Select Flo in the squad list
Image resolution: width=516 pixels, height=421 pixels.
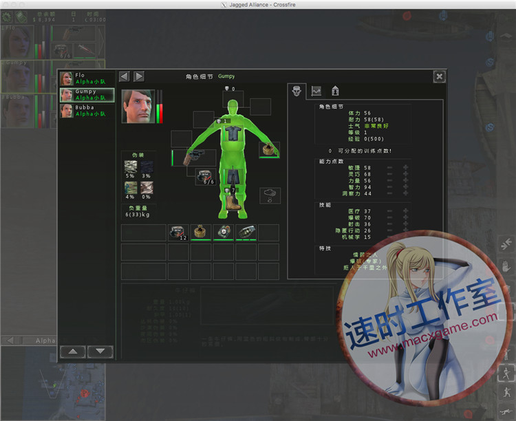pos(87,78)
